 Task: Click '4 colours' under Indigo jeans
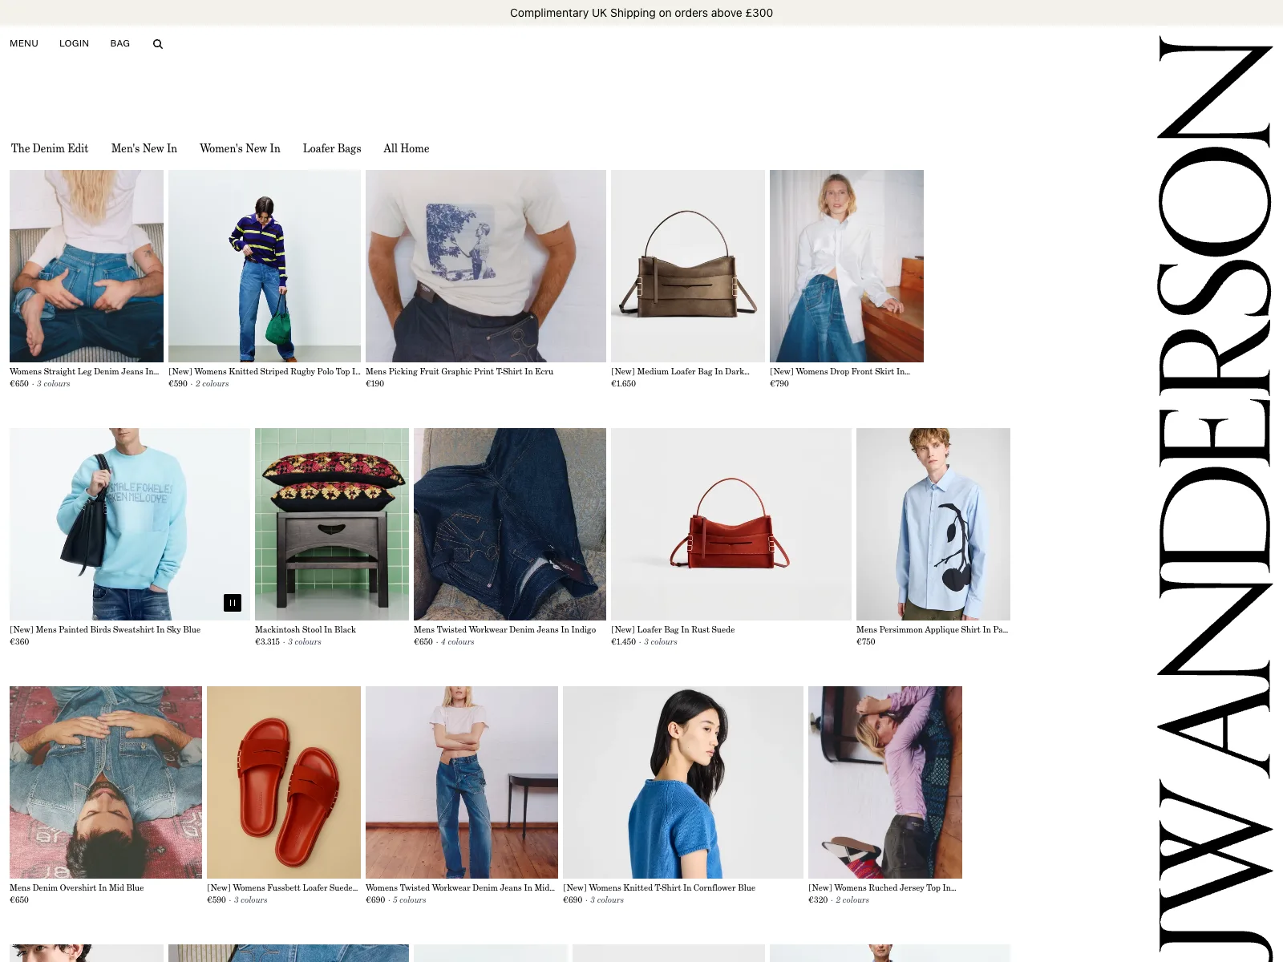pos(457,641)
